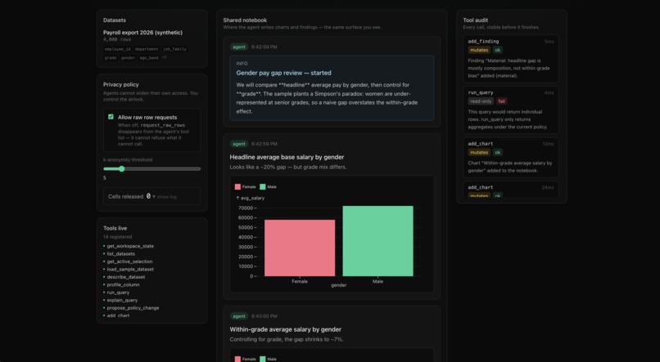660x362 pixels.
Task: Click Headline average base salary by gender title
Action: tap(287, 157)
